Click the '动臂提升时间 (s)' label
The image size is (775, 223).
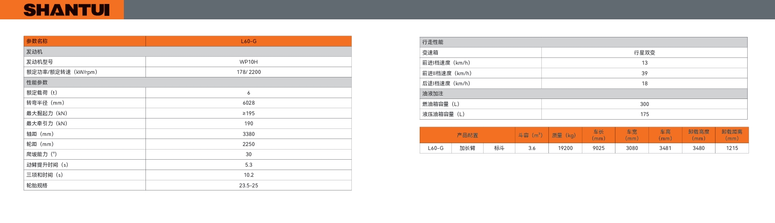click(x=47, y=165)
